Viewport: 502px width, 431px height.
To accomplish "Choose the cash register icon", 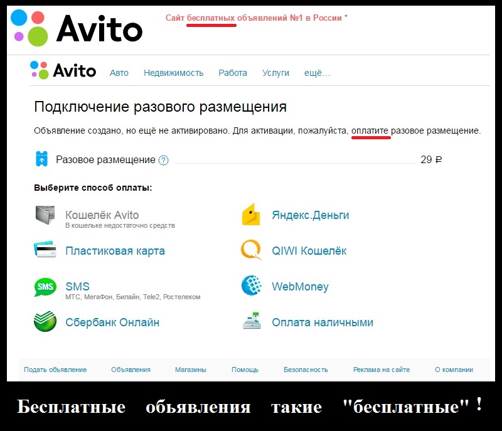I will point(251,322).
